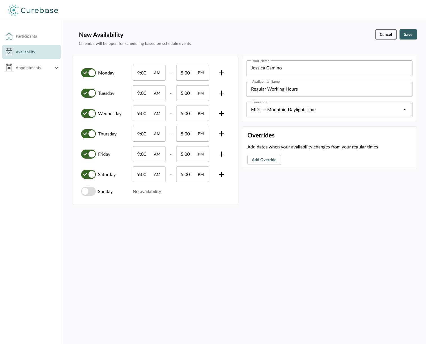Click the Participants home icon
The width and height of the screenshot is (426, 344).
pyautogui.click(x=9, y=36)
